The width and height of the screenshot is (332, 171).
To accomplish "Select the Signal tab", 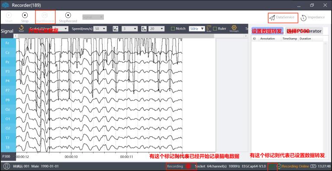I will click(x=7, y=31).
